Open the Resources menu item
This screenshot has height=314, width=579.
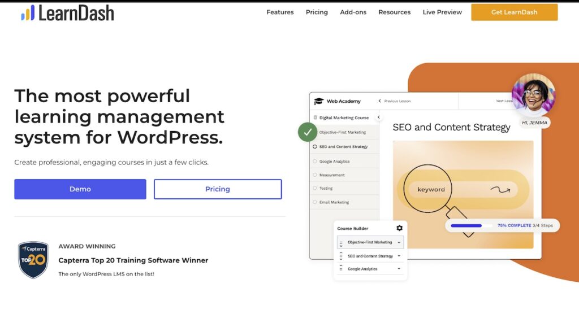pyautogui.click(x=394, y=12)
